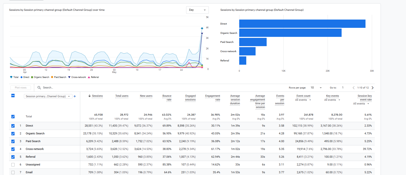
Task: Toggle the select-all rows checkbox
Action: [x=13, y=96]
